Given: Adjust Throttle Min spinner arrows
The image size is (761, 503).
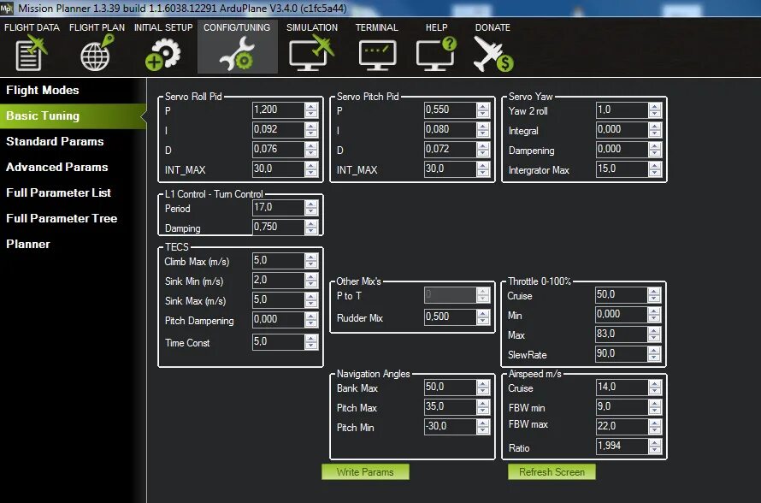Looking at the screenshot, I should coord(655,315).
